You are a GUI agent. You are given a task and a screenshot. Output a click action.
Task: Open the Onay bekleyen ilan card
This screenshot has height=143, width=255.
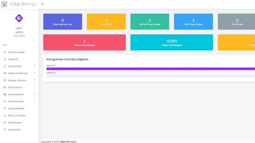point(63,21)
